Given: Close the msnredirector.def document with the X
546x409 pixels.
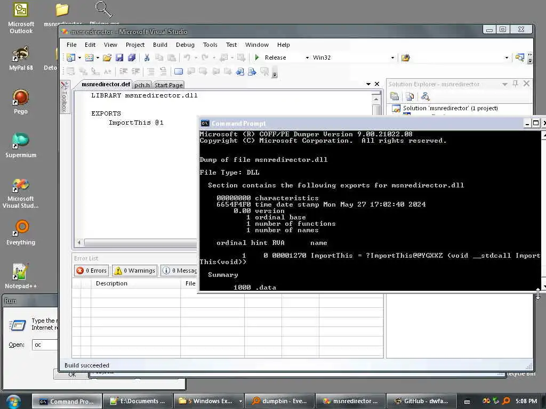Looking at the screenshot, I should (377, 84).
